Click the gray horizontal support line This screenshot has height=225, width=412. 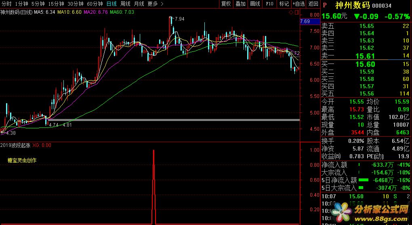point(174,120)
